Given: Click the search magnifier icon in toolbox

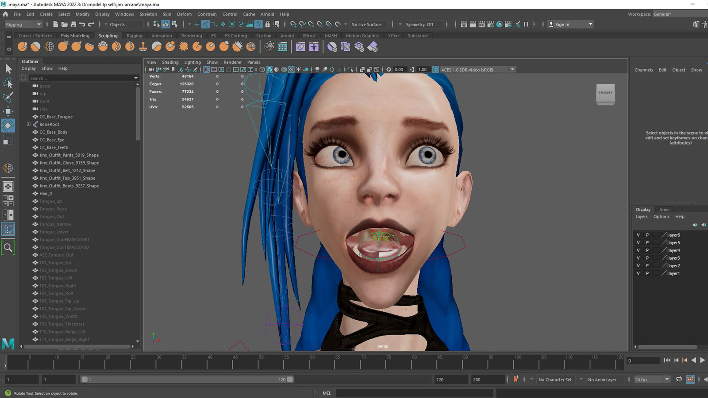Looking at the screenshot, I should point(8,248).
